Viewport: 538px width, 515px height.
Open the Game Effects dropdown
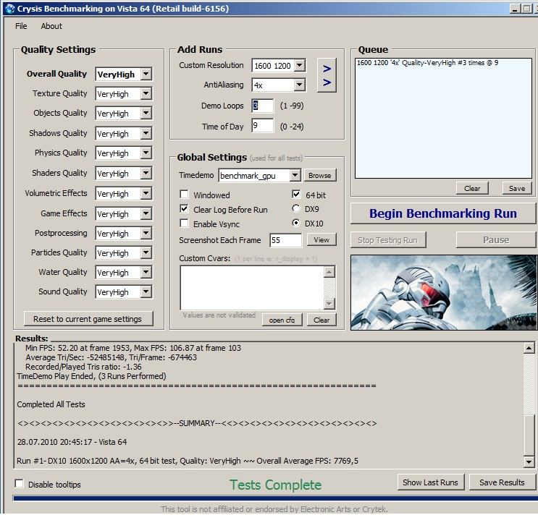146,213
